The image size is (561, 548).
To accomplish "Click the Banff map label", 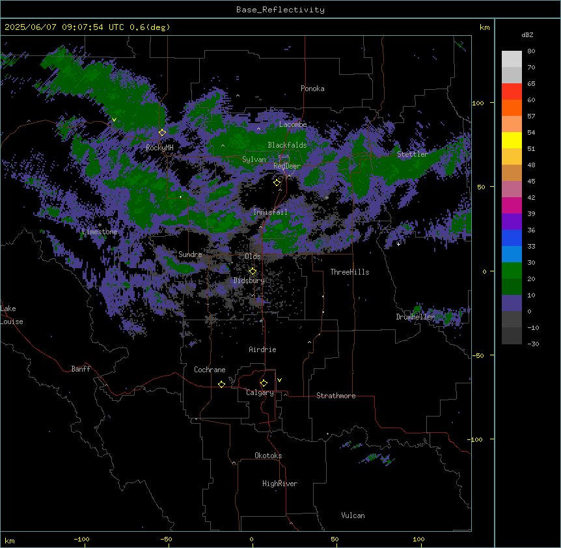I will pos(81,369).
